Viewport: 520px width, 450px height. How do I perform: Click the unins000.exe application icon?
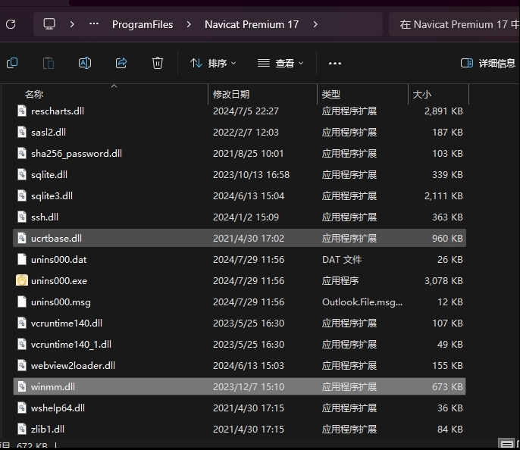click(22, 280)
